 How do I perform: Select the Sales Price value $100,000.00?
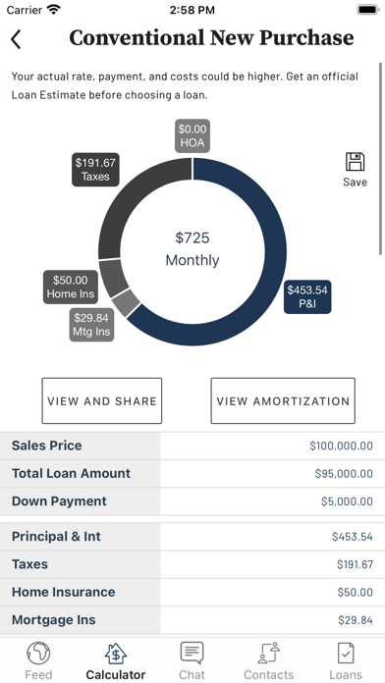[x=342, y=446]
